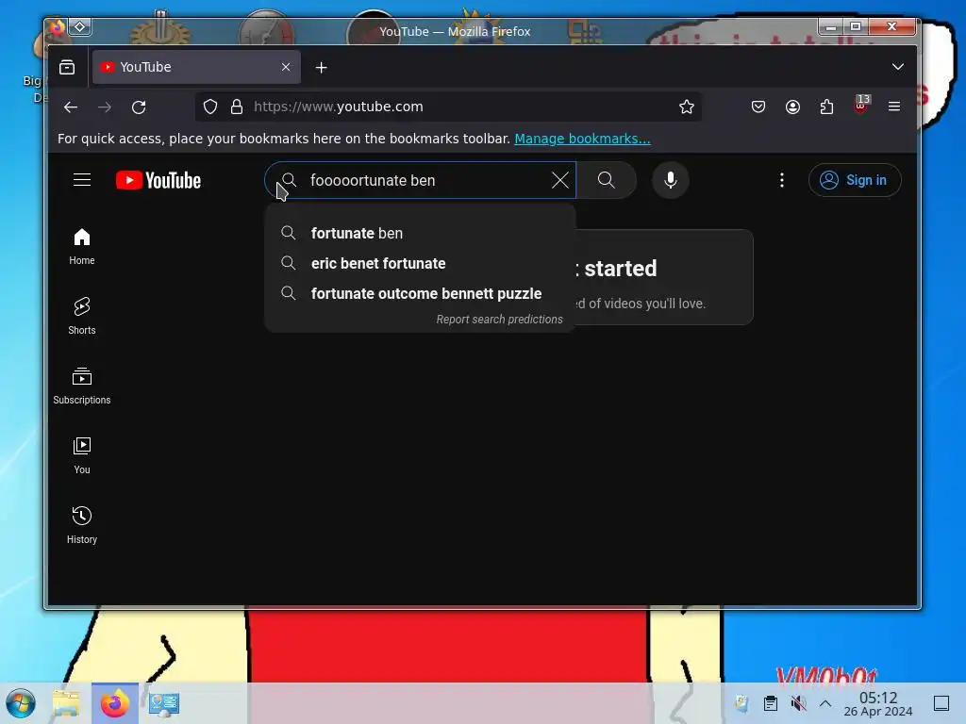
Task: Open Save to Pocket button
Action: pos(758,107)
